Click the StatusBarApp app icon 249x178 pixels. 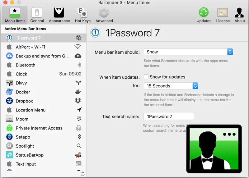pyautogui.click(x=9, y=155)
